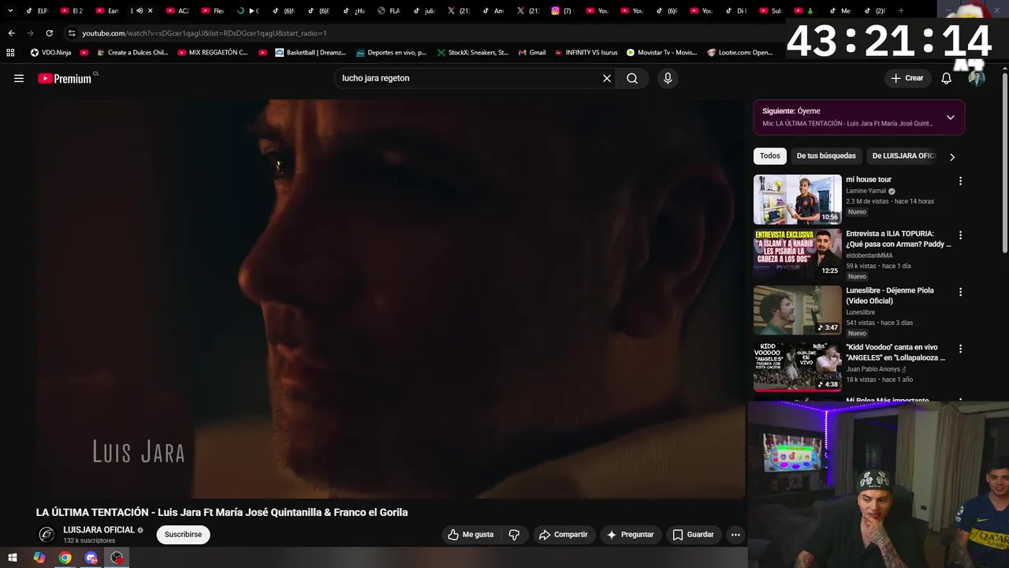This screenshot has height=568, width=1009.
Task: Clear the search query with the X
Action: click(607, 78)
